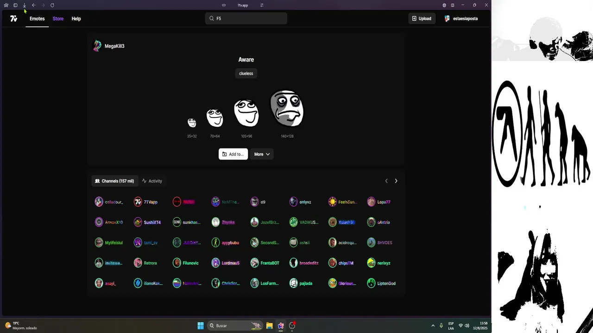Open the asayi_ channel
The width and height of the screenshot is (593, 333).
[x=106, y=283]
